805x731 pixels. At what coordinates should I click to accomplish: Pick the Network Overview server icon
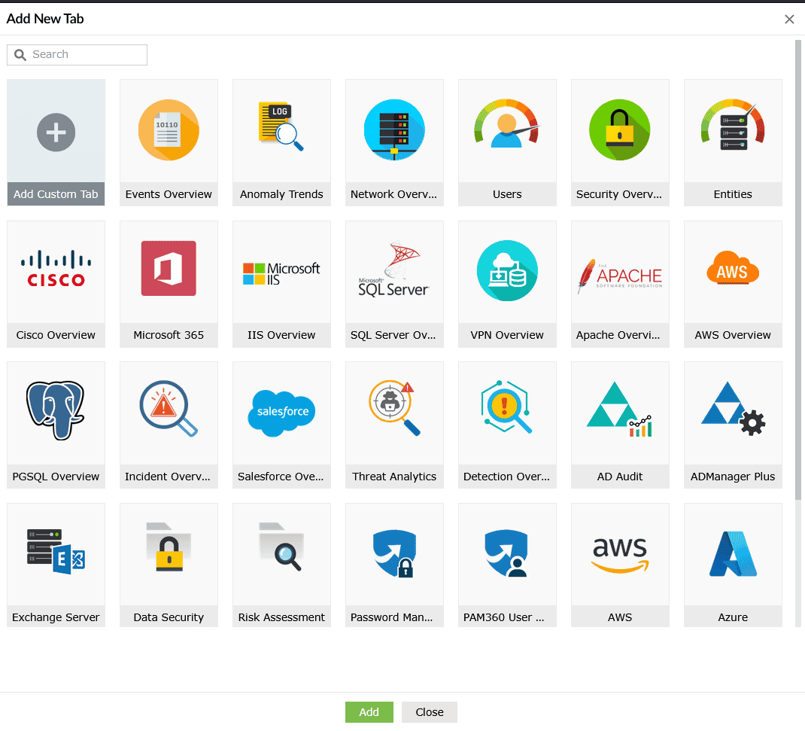(x=394, y=130)
